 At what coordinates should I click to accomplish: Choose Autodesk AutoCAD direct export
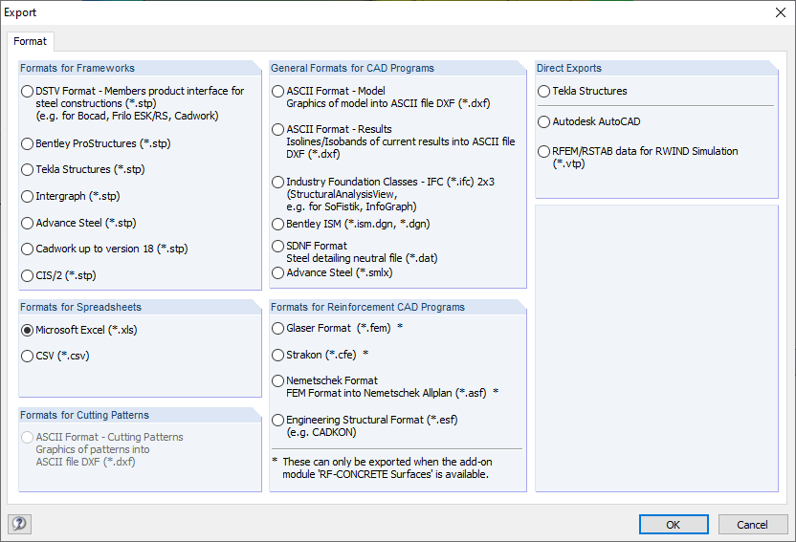tap(544, 121)
